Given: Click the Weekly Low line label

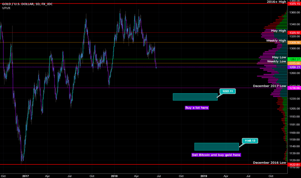Looking at the screenshot, I should 277,61.
